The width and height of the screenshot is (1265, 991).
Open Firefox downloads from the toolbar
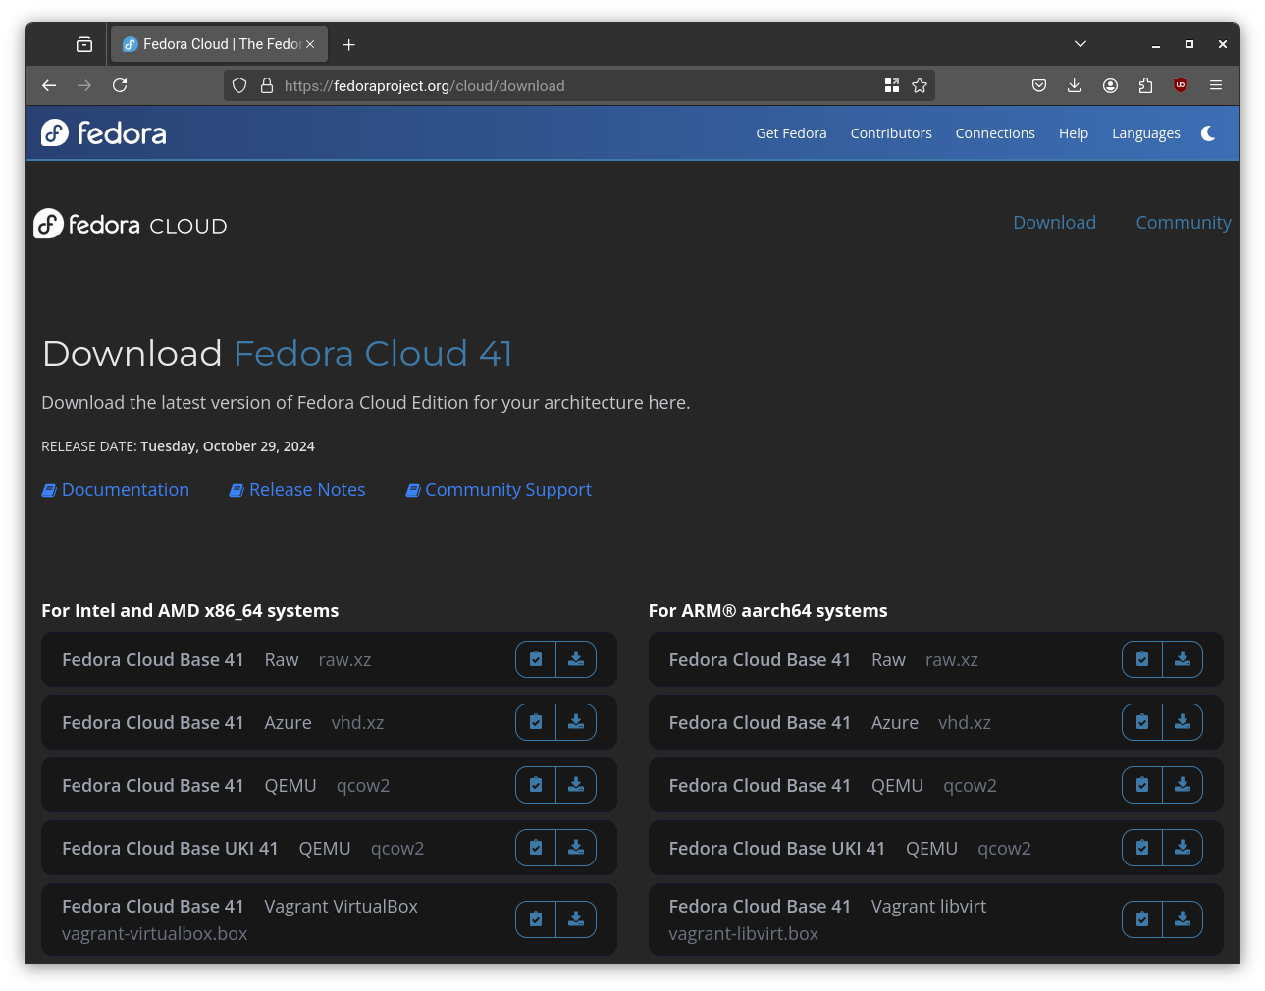[x=1074, y=85]
